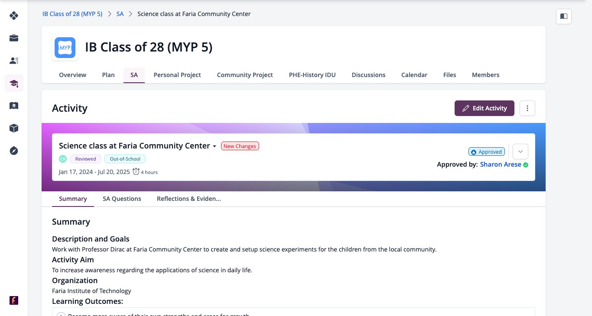Click the date range Jan 17, 2024 - Jul 20, 2025
592x316 pixels.
(x=94, y=172)
